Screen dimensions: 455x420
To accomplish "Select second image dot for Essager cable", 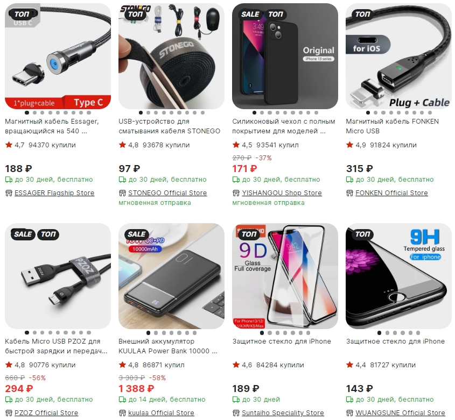I will point(35,113).
